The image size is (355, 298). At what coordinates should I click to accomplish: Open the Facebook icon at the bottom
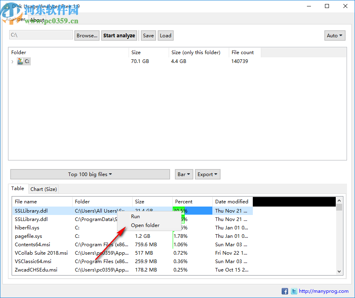[285, 291]
